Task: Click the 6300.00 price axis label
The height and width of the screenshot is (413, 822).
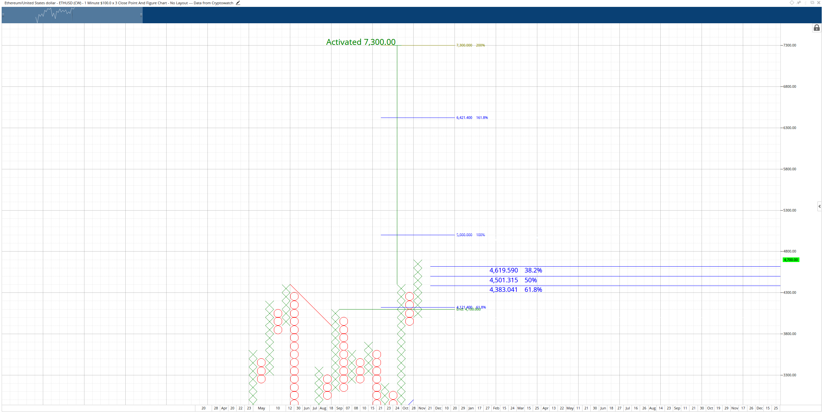Action: click(790, 128)
